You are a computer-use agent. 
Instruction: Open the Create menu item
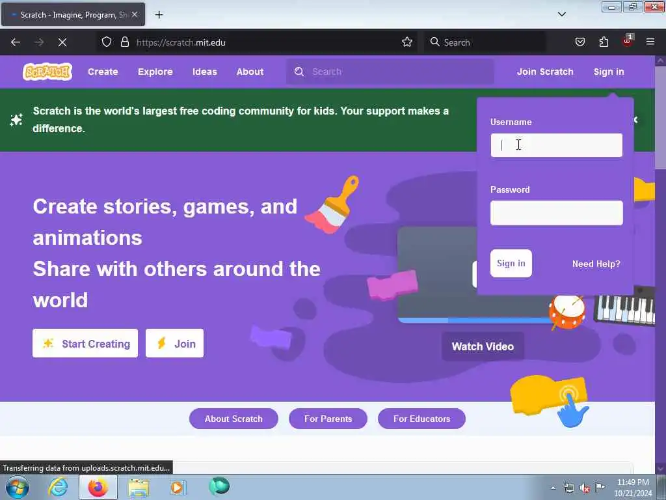(103, 72)
